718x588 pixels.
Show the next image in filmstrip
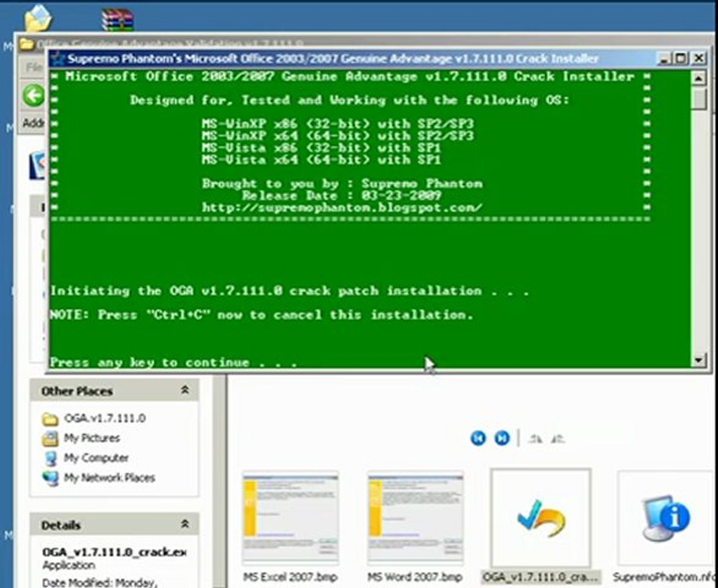tap(502, 438)
